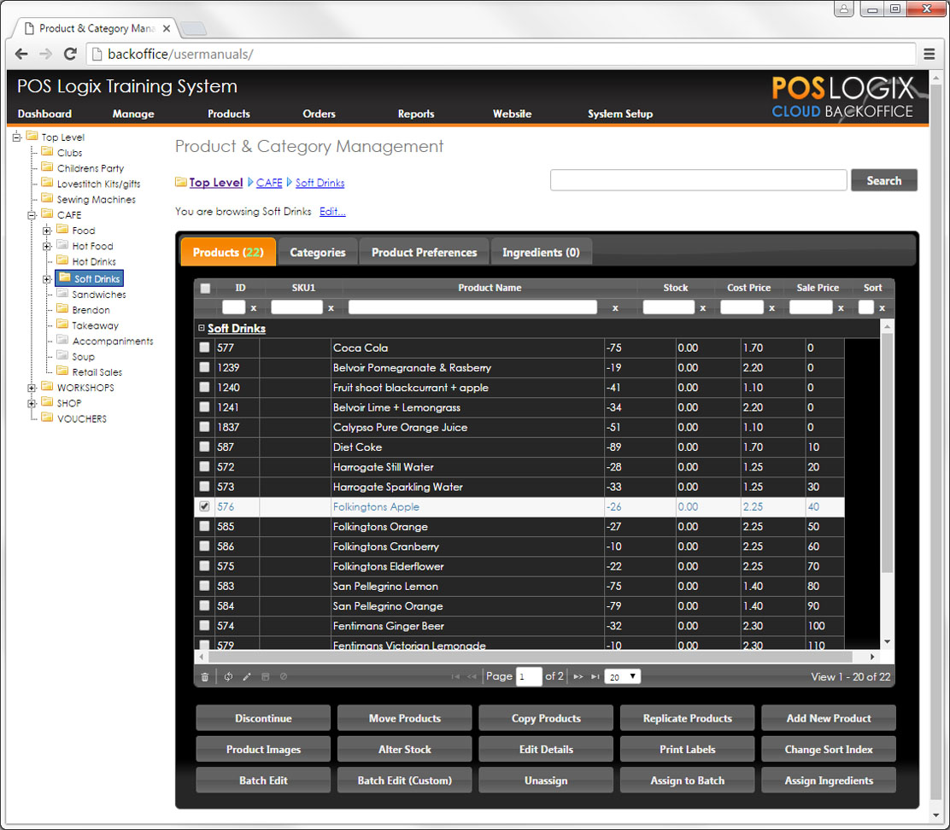Check the Harrogate Still Water checkbox
The width and height of the screenshot is (950, 830).
click(205, 467)
